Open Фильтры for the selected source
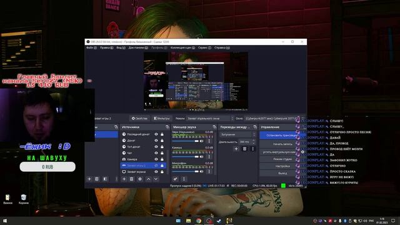Image resolution: width=400 pixels, height=225 pixels. pos(161,118)
